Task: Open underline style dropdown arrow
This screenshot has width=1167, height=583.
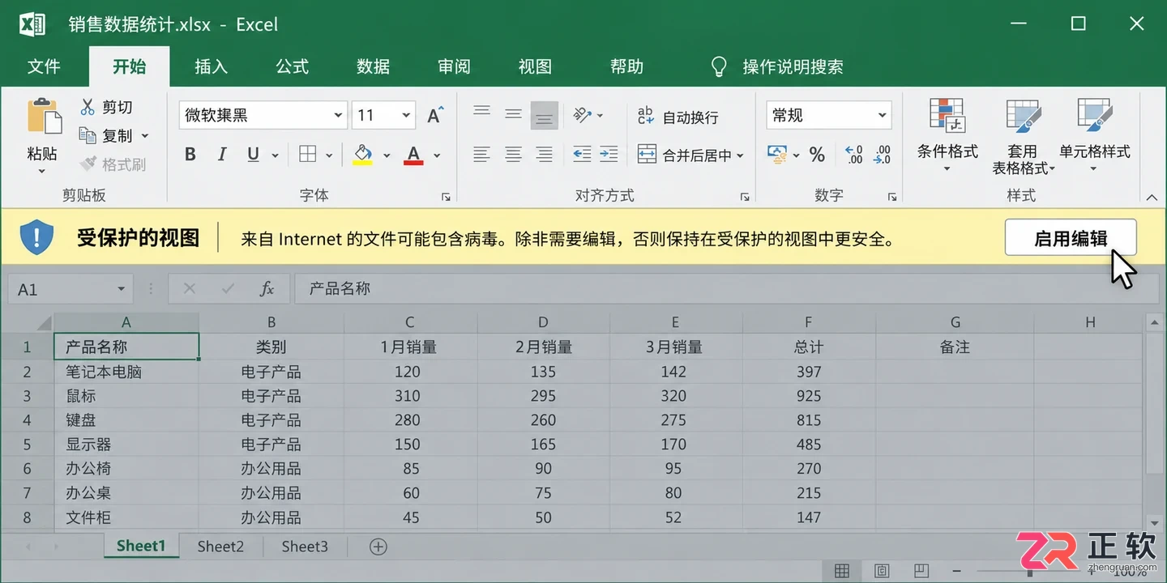Action: click(276, 155)
